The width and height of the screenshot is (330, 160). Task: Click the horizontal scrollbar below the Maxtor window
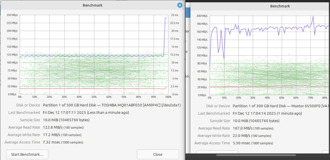pos(256,155)
